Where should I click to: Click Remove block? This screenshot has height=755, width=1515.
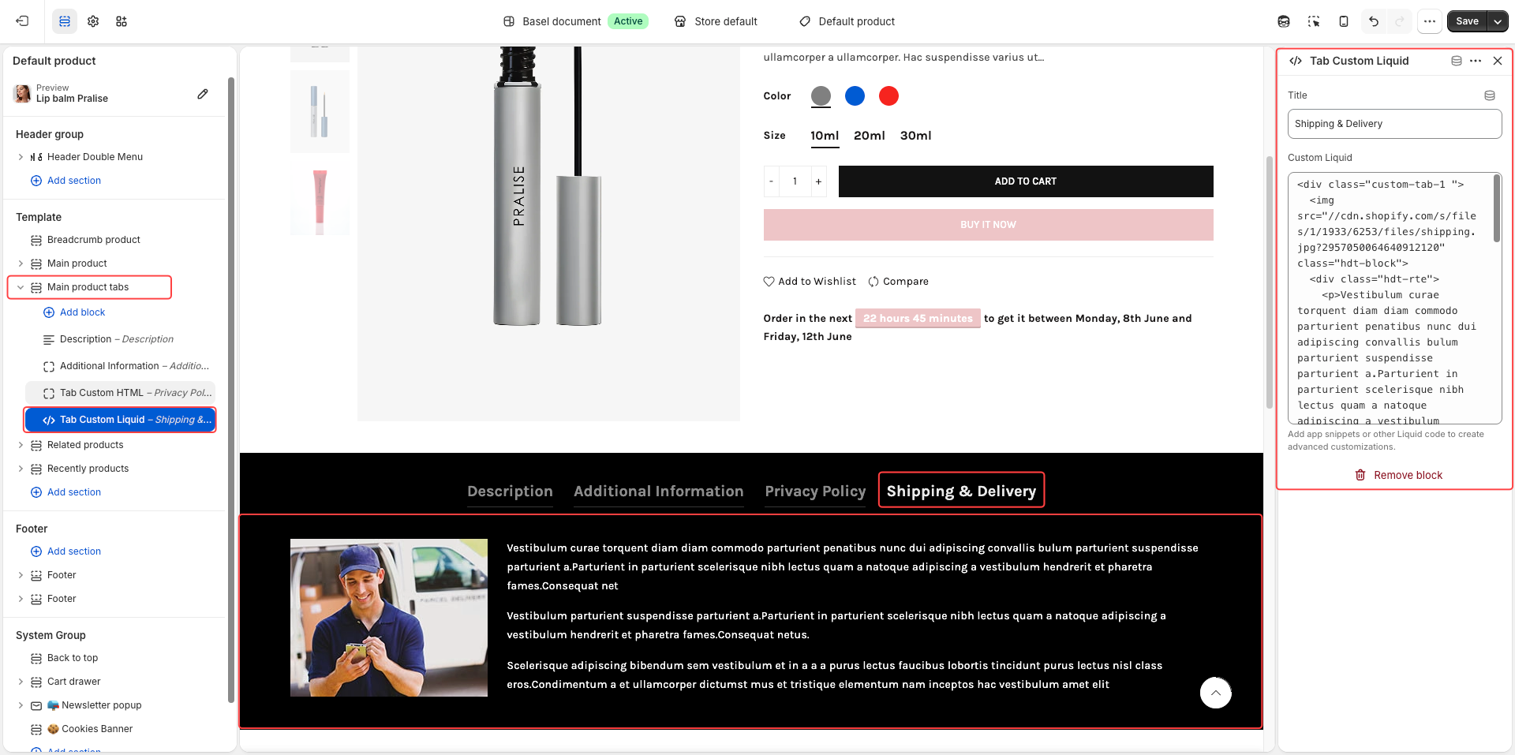1398,475
